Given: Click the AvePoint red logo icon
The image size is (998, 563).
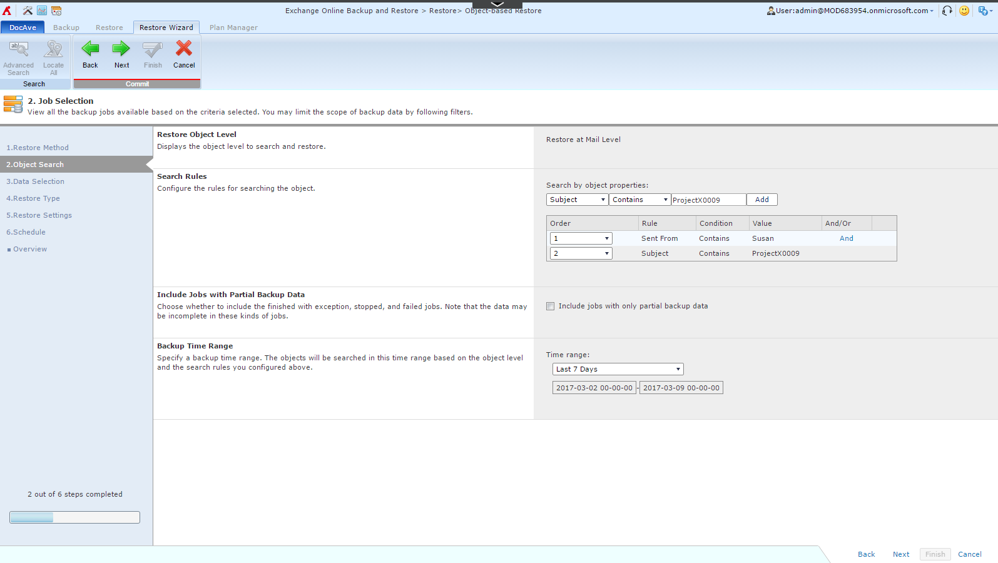Looking at the screenshot, I should 7,11.
